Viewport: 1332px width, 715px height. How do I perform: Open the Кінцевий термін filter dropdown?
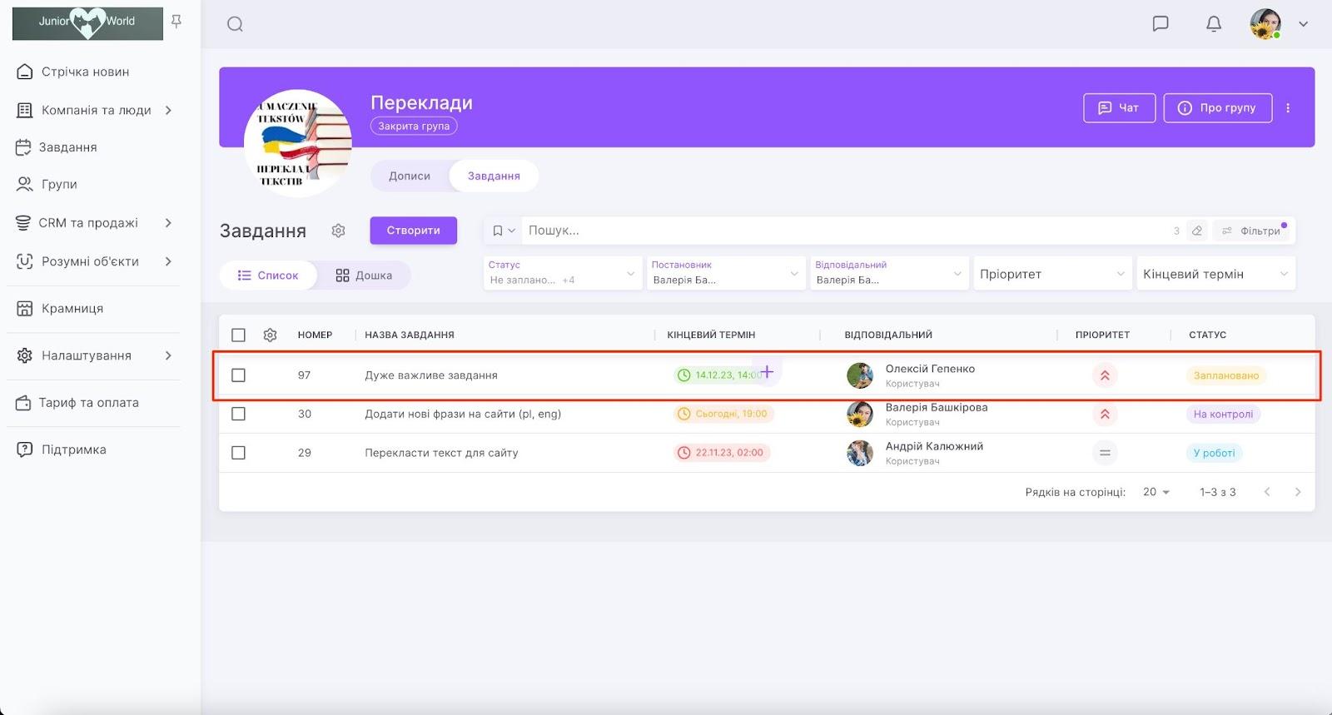[x=1215, y=274]
